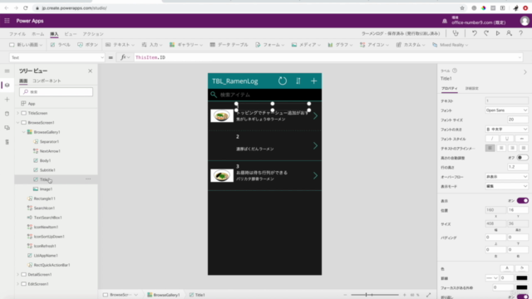Close the Tree view panel
Image resolution: width=532 pixels, height=299 pixels.
click(91, 71)
